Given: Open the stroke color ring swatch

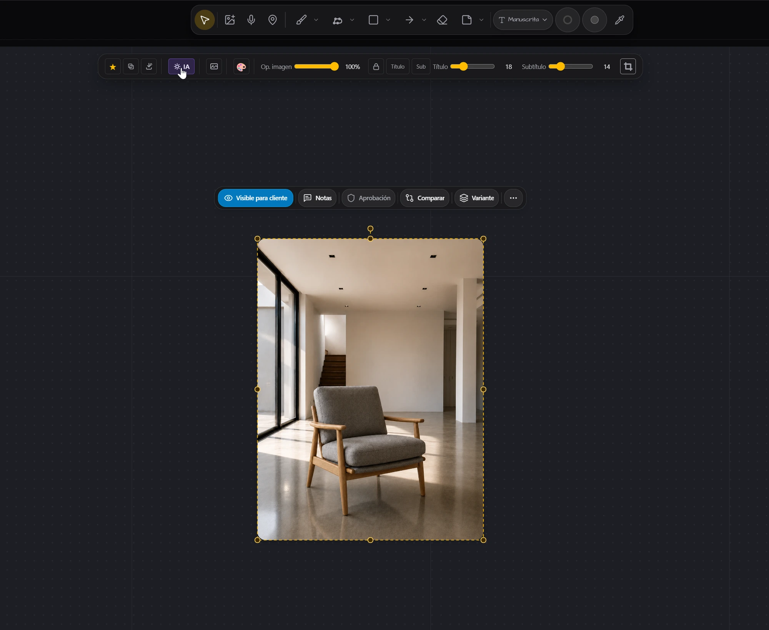Looking at the screenshot, I should [568, 20].
